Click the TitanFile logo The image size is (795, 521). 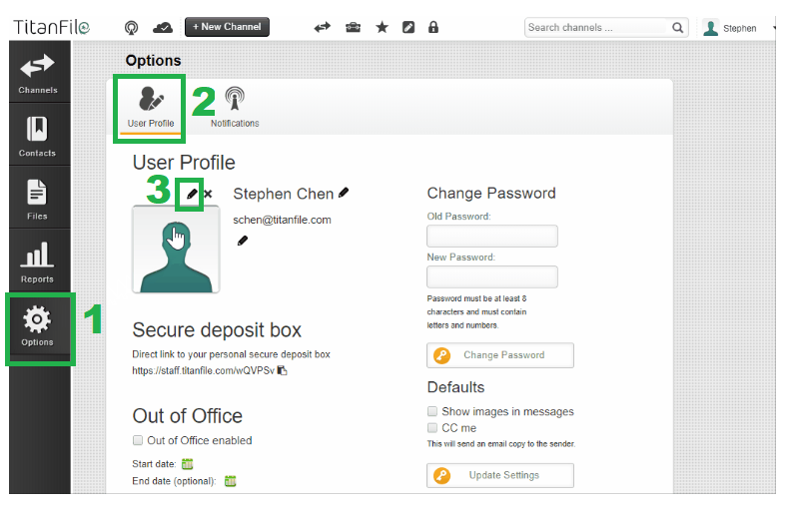point(51,27)
